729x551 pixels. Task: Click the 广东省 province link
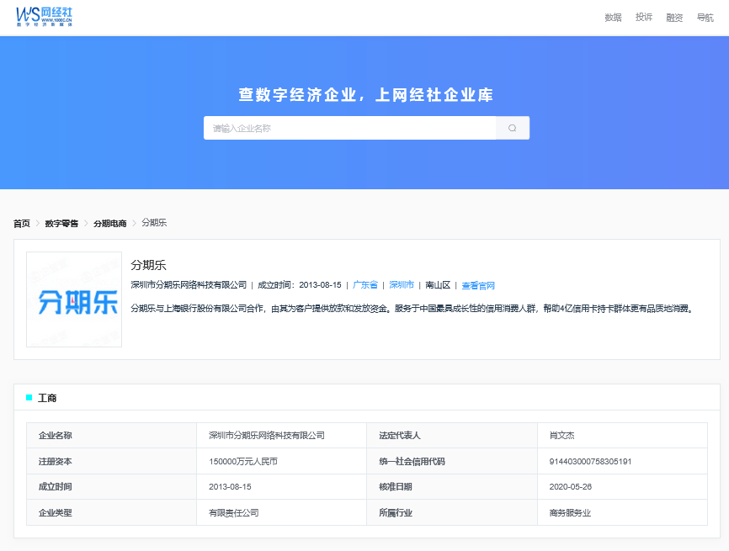pyautogui.click(x=365, y=285)
